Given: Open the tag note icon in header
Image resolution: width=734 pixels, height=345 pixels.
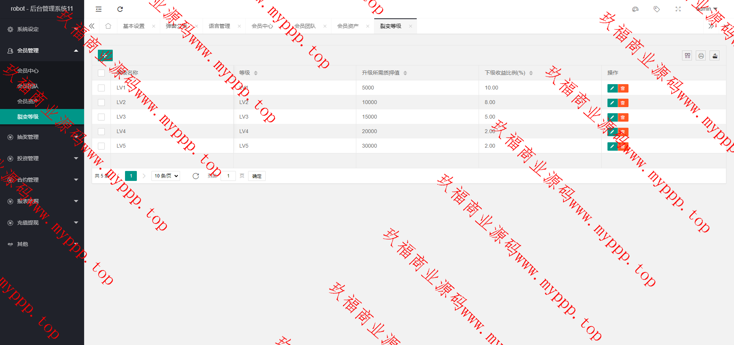Looking at the screenshot, I should click(x=657, y=9).
